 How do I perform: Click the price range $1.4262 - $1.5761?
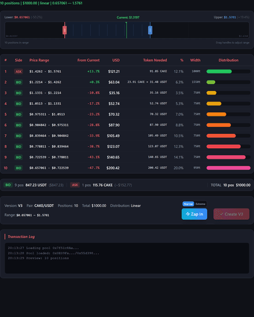[x=45, y=71]
